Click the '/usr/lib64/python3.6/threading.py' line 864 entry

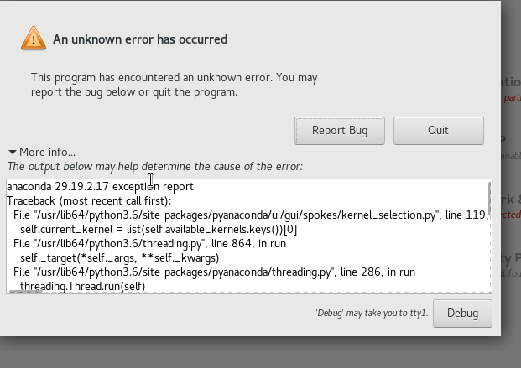(149, 244)
